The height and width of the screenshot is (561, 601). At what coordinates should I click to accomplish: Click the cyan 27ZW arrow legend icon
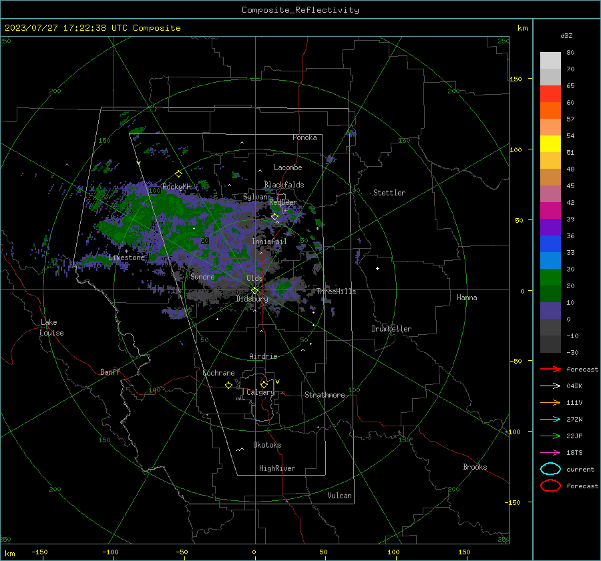pos(550,420)
